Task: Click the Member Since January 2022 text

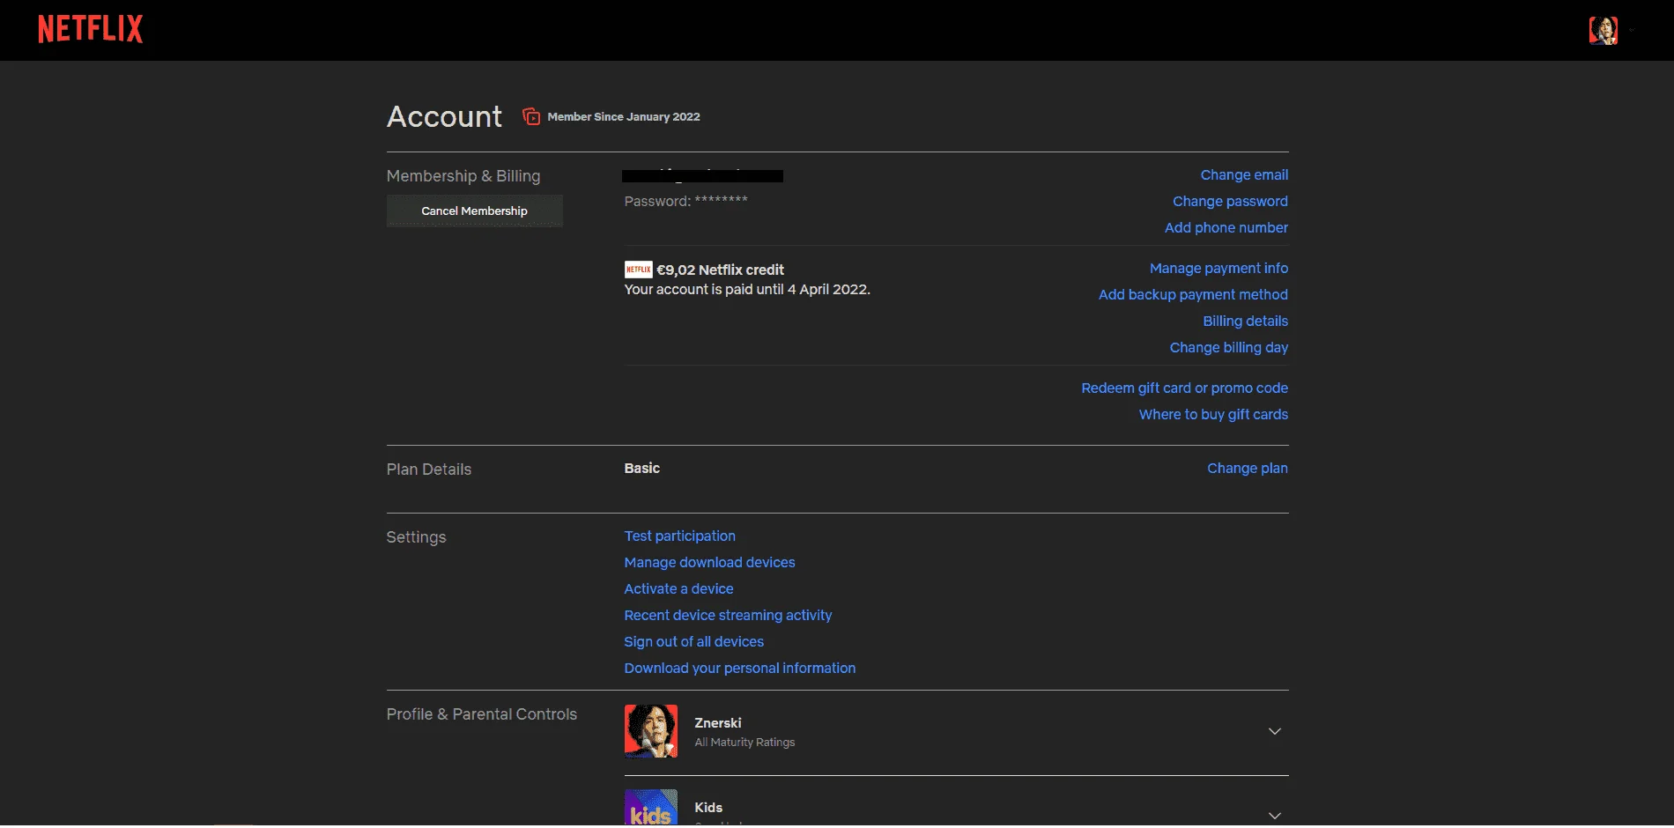Action: (x=623, y=116)
